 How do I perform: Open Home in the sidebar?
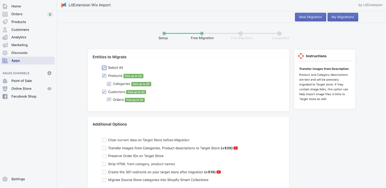point(16,6)
